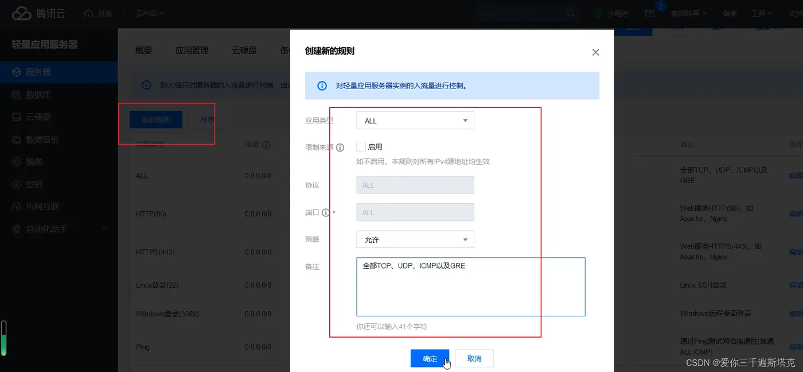The image size is (803, 372).
Task: Click the Linux登录(22) rule text
Action: pyautogui.click(x=157, y=285)
